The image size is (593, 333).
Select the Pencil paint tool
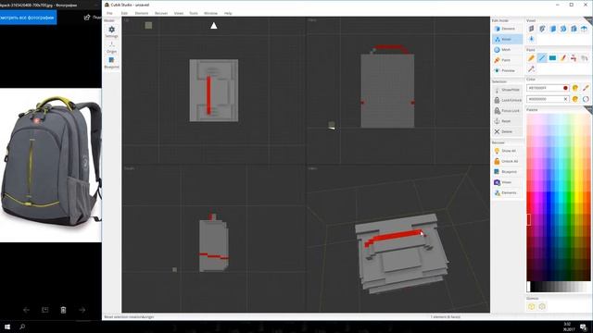click(x=531, y=57)
